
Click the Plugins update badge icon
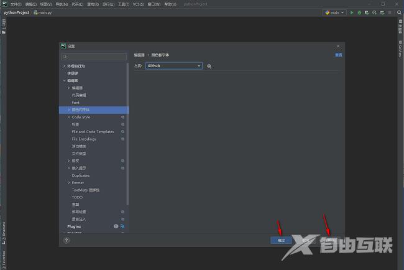116,226
